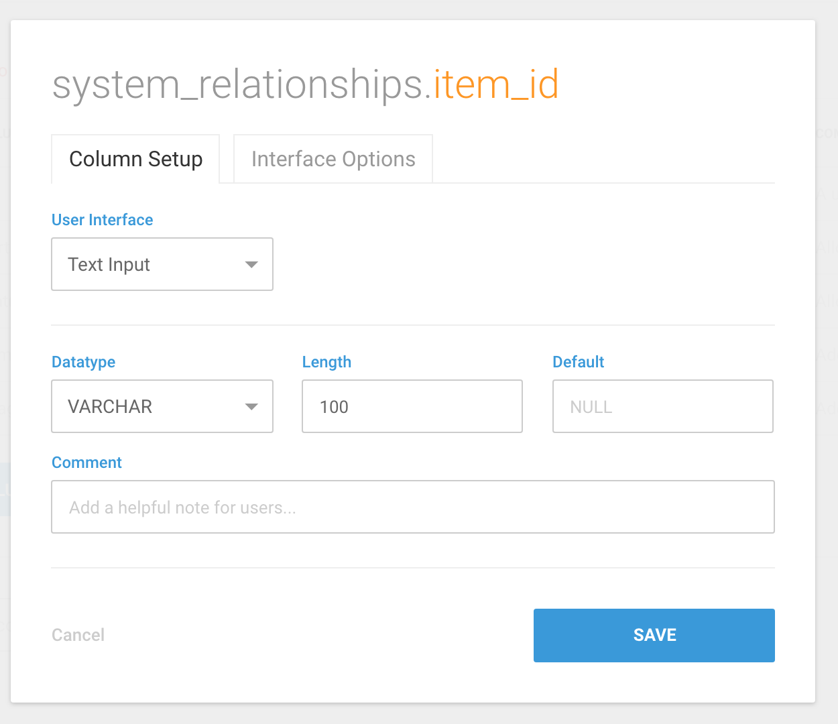838x724 pixels.
Task: Click inside the Length field
Action: coord(412,406)
